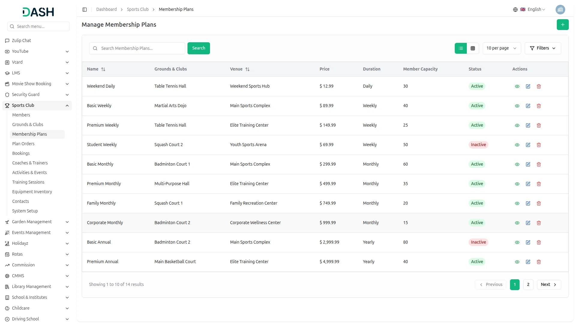Switch to grid view layout
The height and width of the screenshot is (324, 576).
tap(473, 48)
